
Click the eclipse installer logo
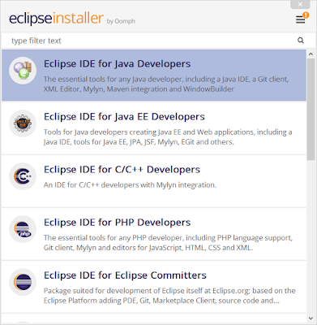(x=56, y=19)
